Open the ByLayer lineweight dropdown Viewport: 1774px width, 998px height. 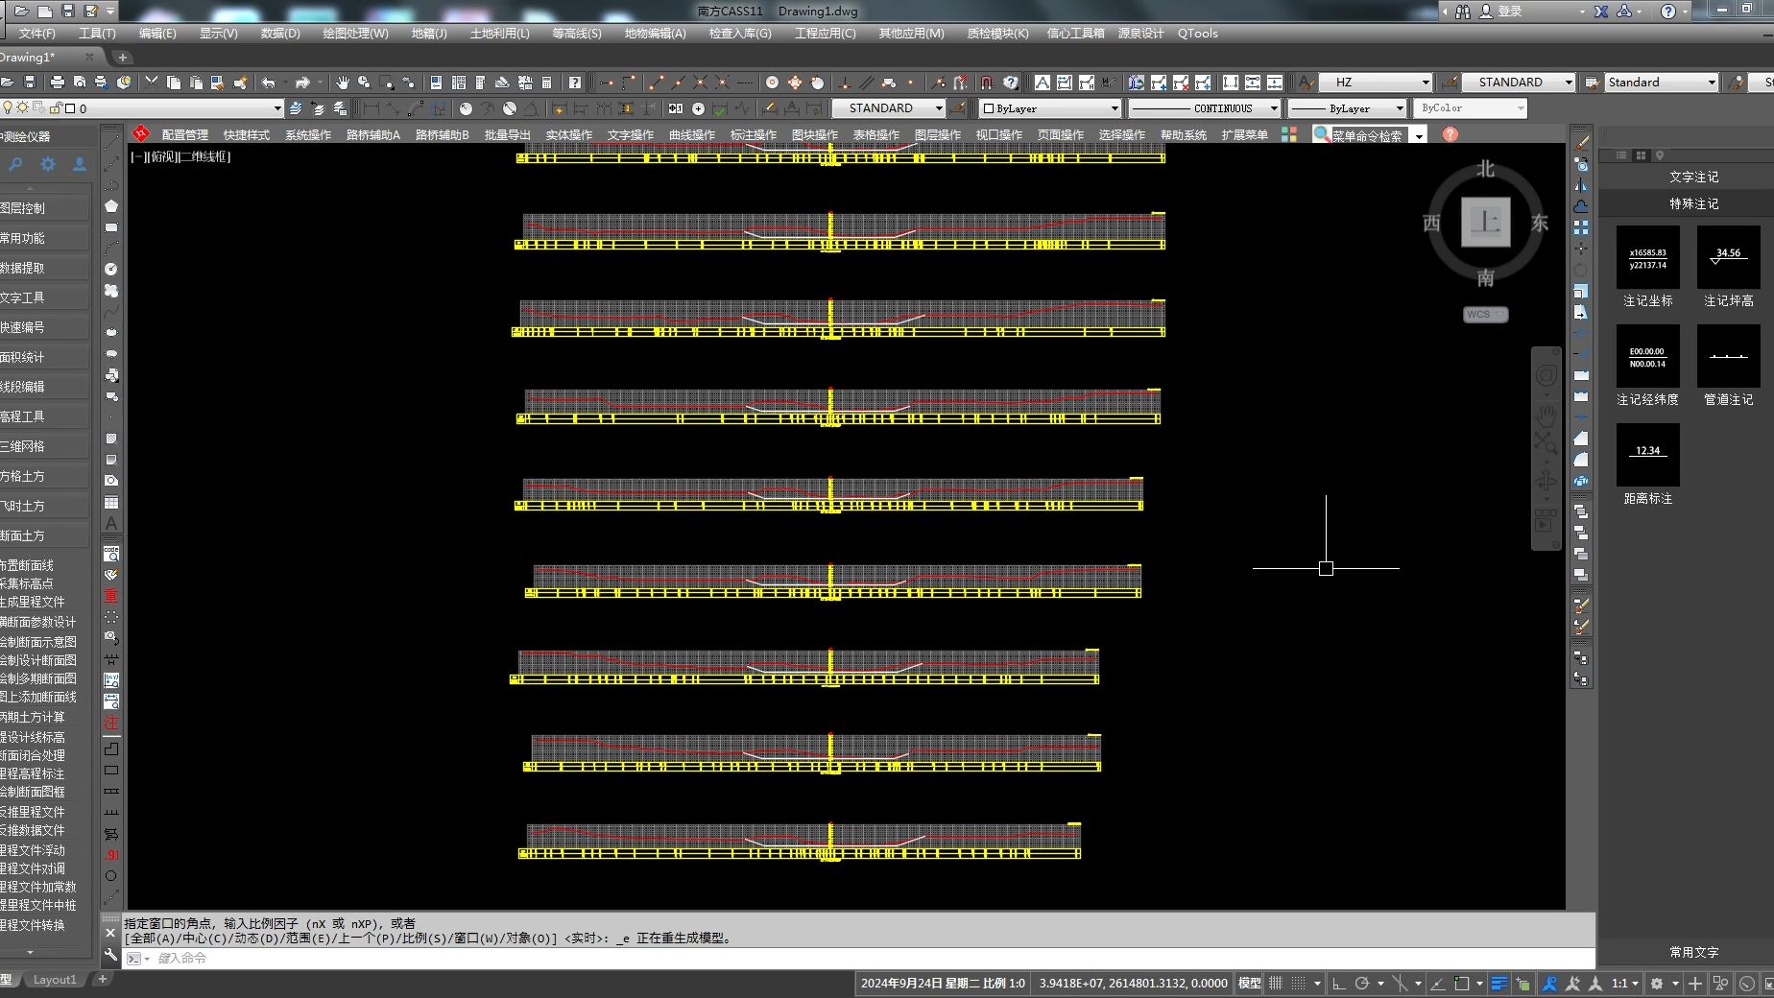tap(1400, 108)
